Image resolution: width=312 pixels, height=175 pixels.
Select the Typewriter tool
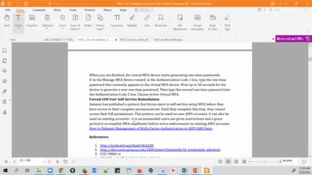click(117, 20)
